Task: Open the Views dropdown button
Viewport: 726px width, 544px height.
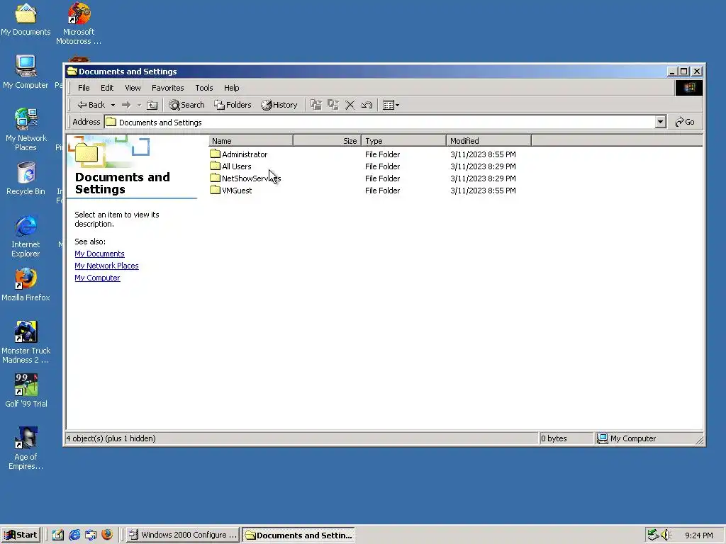Action: coord(391,105)
